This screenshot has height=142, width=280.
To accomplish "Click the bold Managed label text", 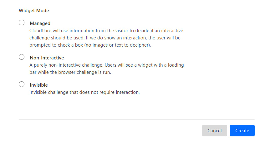I will point(40,23).
